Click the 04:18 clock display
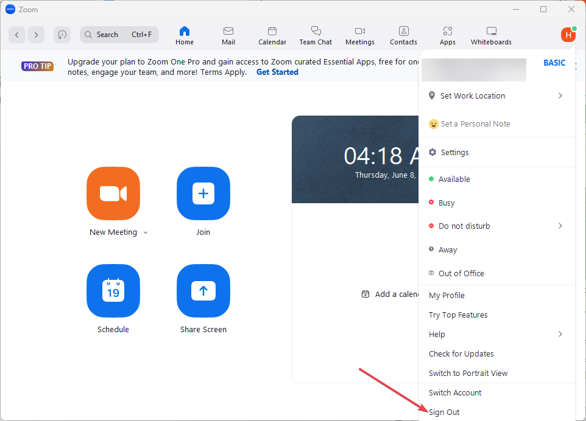Viewport: 586px width, 421px height. tap(381, 156)
